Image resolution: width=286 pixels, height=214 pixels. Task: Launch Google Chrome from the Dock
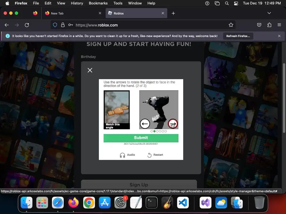pos(89,203)
